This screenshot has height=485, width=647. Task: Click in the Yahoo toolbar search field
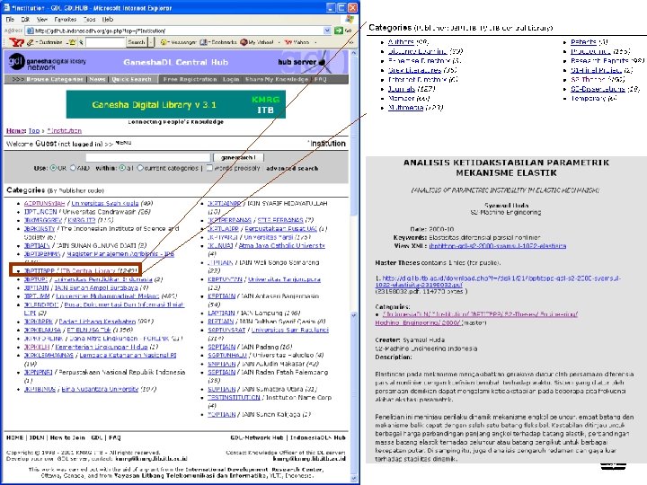pos(105,42)
